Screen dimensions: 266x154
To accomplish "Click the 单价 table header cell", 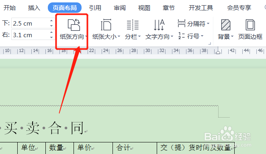I will (x=93, y=148).
